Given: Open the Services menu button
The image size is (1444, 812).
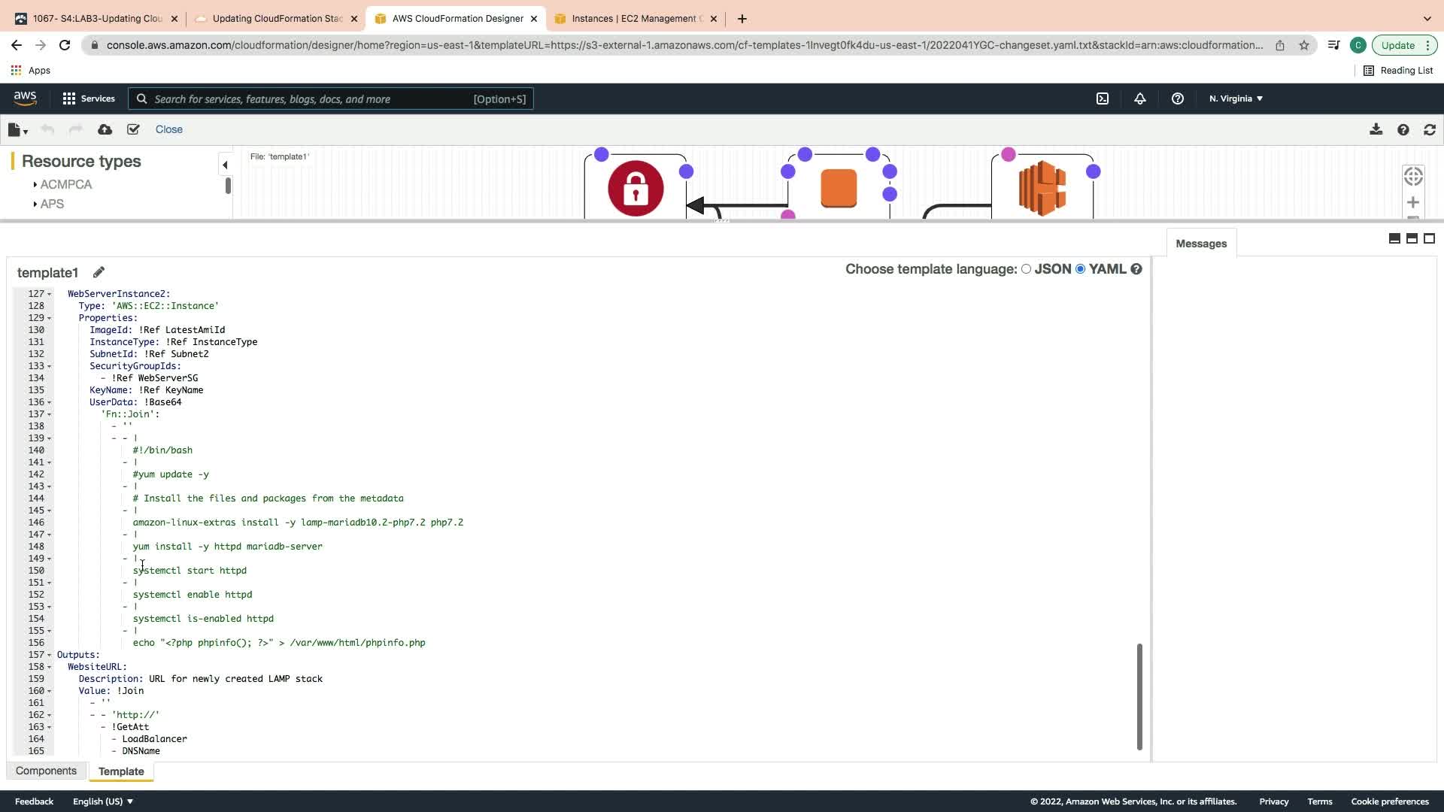Looking at the screenshot, I should click(89, 98).
